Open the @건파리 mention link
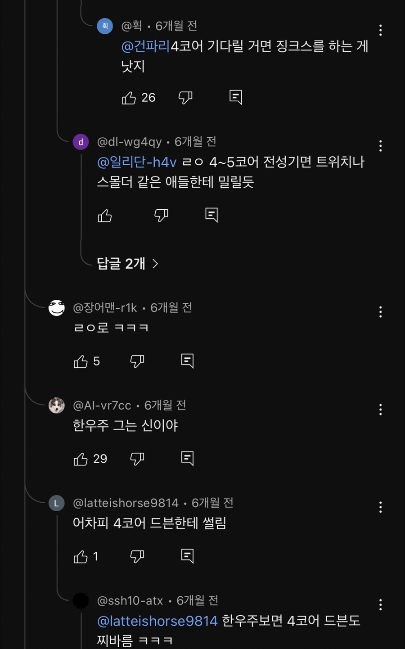Screen dimensions: 405x649 point(145,46)
